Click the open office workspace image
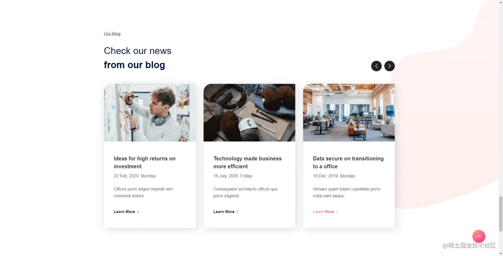The image size is (503, 256). [x=349, y=113]
